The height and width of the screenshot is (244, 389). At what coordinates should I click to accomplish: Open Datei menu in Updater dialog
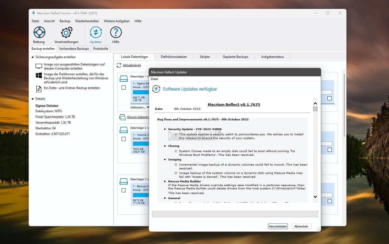coord(154,79)
